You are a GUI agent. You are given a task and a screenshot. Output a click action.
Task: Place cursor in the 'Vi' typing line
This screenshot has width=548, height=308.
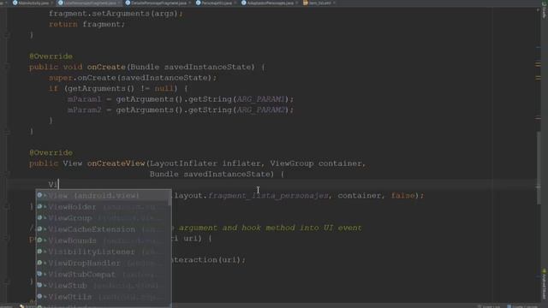[x=53, y=185]
